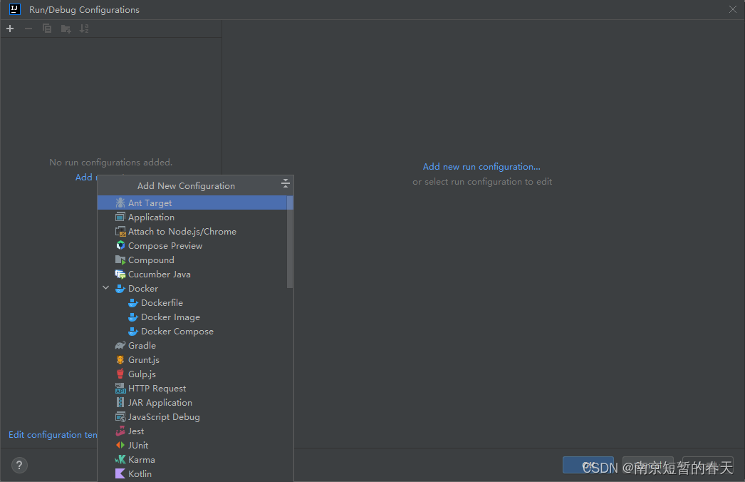Select Ant Target configuration type

(195, 202)
